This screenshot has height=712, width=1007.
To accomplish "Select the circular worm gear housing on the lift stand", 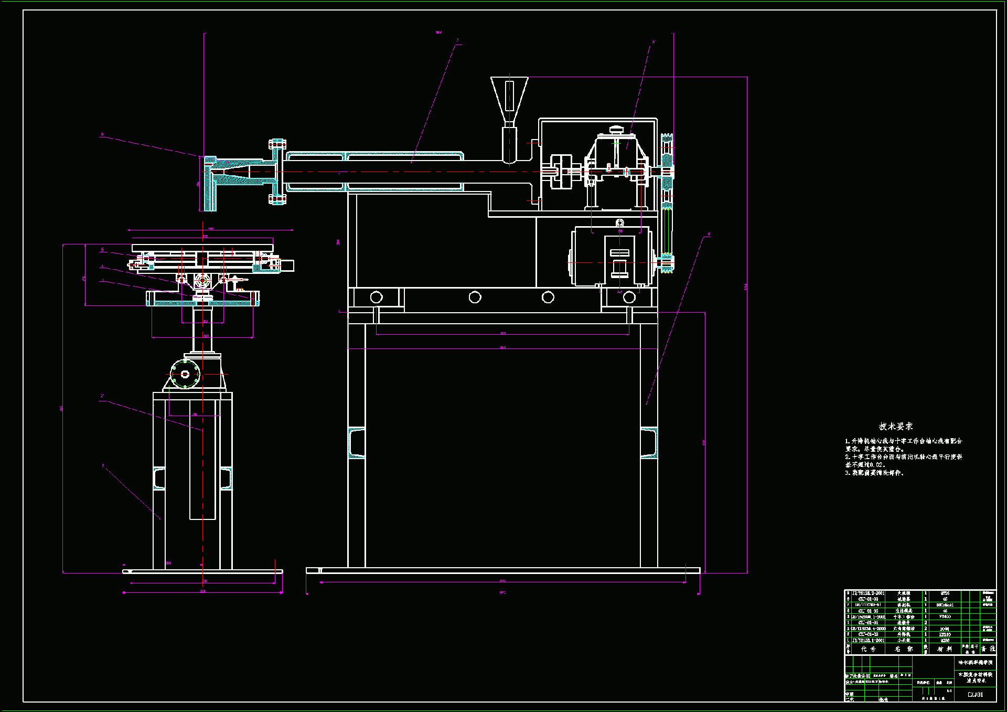I will pyautogui.click(x=185, y=374).
